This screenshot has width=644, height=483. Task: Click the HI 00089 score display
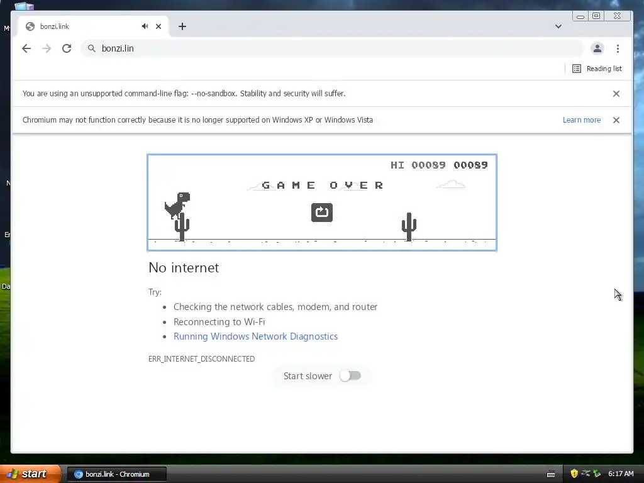[x=418, y=165]
